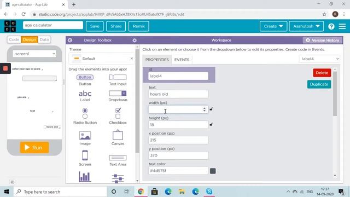
Task: Switch to the Data tab
Action: pos(44,39)
